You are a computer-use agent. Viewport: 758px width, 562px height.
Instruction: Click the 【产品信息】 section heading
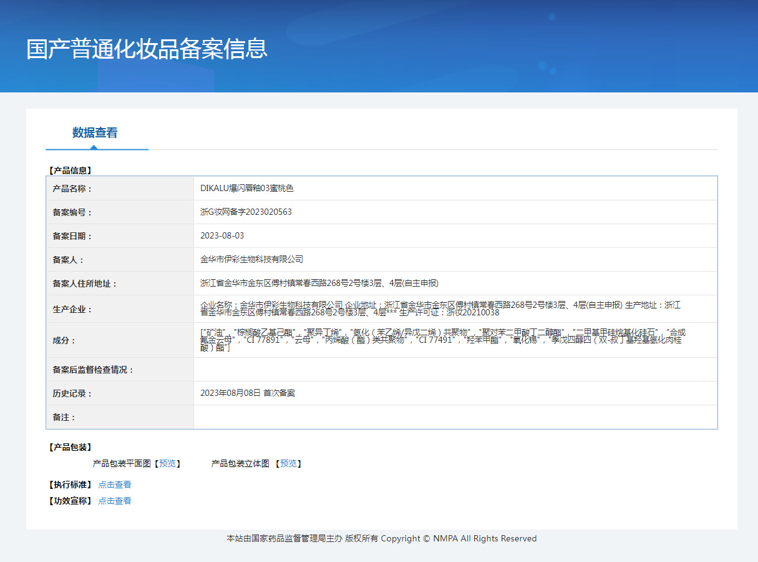[70, 170]
